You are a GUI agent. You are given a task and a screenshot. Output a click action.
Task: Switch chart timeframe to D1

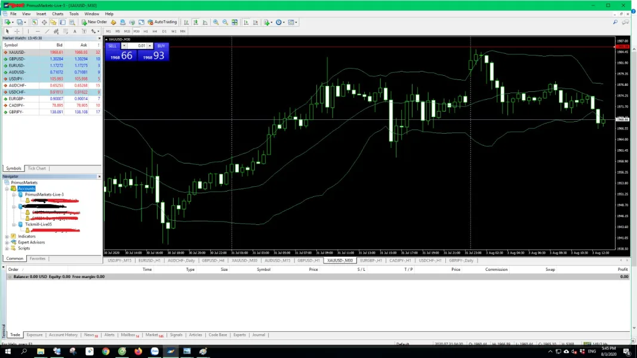(x=164, y=31)
